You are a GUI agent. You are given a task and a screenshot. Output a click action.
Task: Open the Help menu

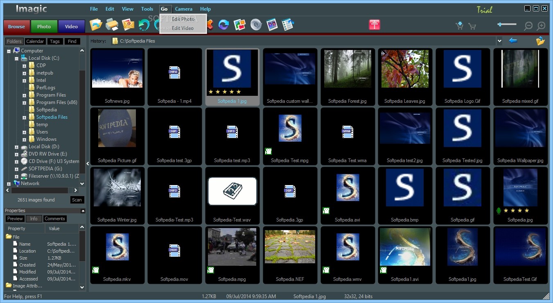[205, 9]
